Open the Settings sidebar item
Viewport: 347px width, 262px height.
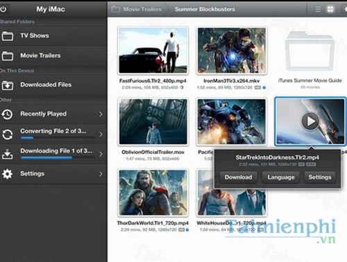click(53, 174)
